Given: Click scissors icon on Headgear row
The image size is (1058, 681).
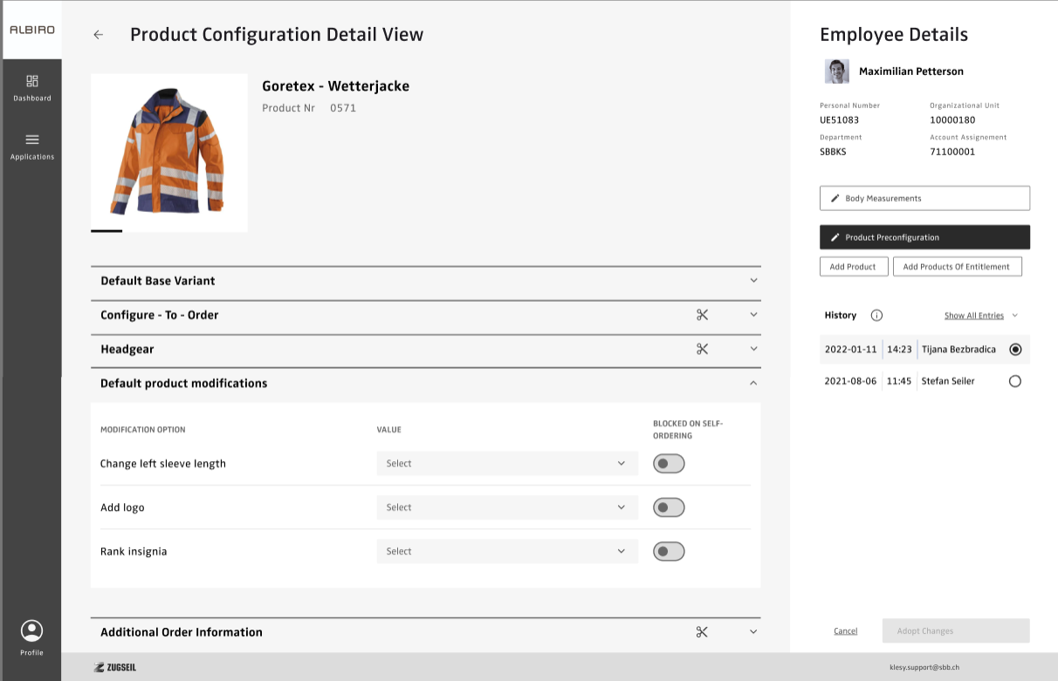Looking at the screenshot, I should [x=702, y=349].
